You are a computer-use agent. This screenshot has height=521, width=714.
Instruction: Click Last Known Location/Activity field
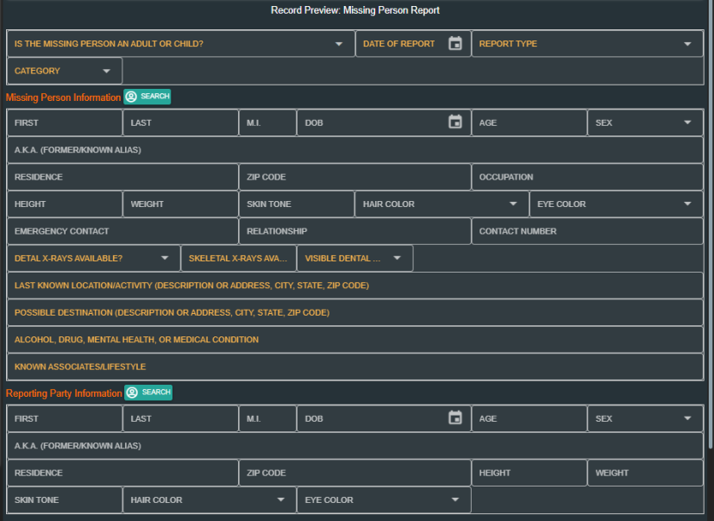pos(354,286)
